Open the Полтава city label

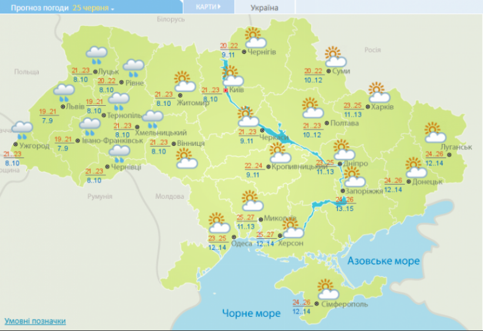coord(344,123)
